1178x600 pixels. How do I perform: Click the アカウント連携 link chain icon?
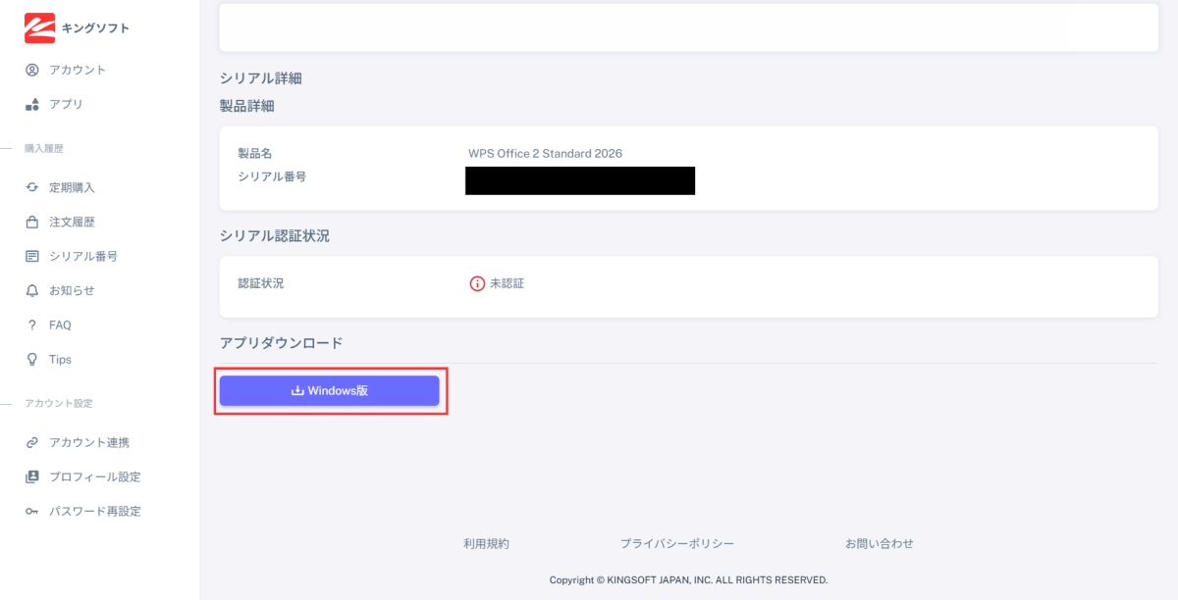32,442
